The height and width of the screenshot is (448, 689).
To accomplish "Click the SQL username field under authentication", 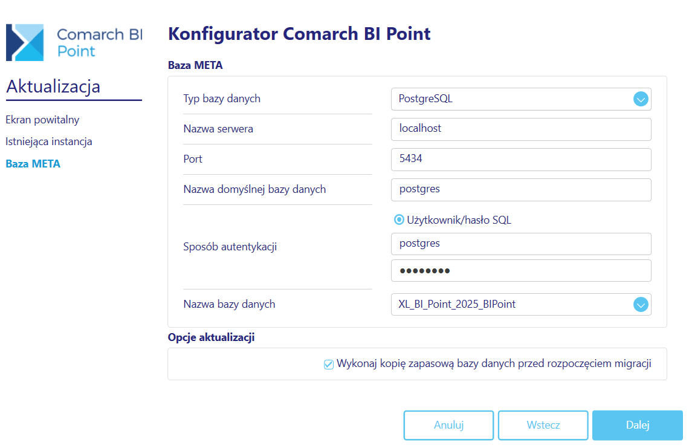I will pyautogui.click(x=520, y=244).
